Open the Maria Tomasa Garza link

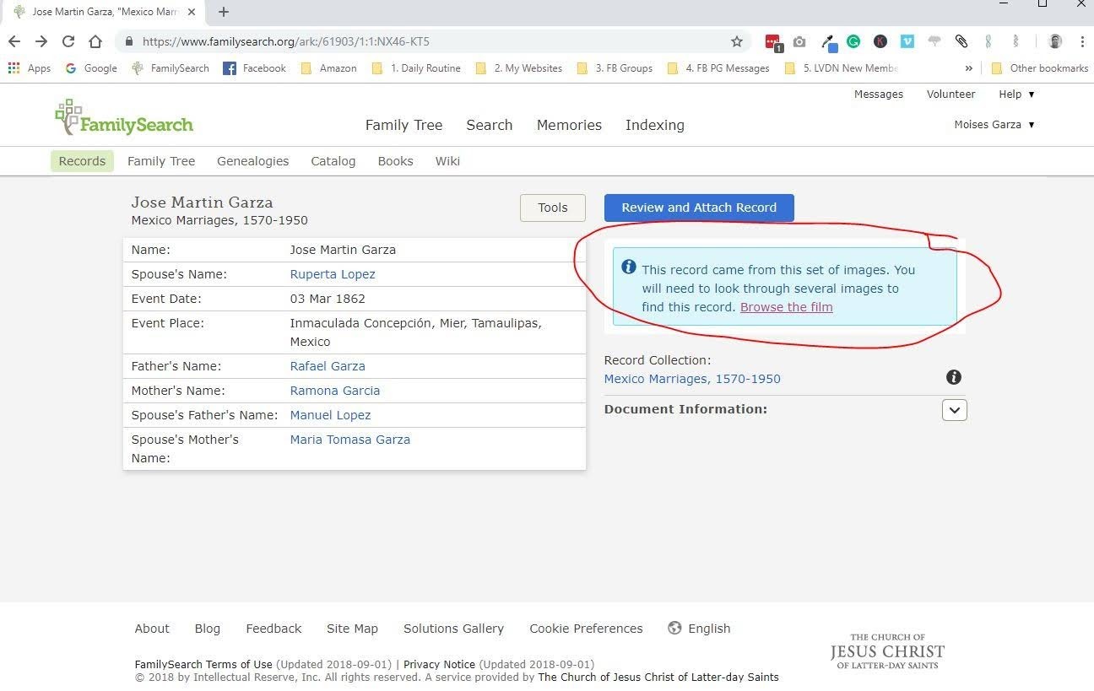(350, 440)
